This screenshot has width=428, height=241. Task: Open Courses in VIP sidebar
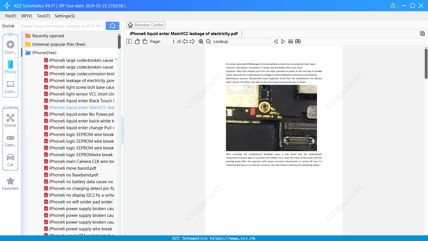tap(10, 47)
